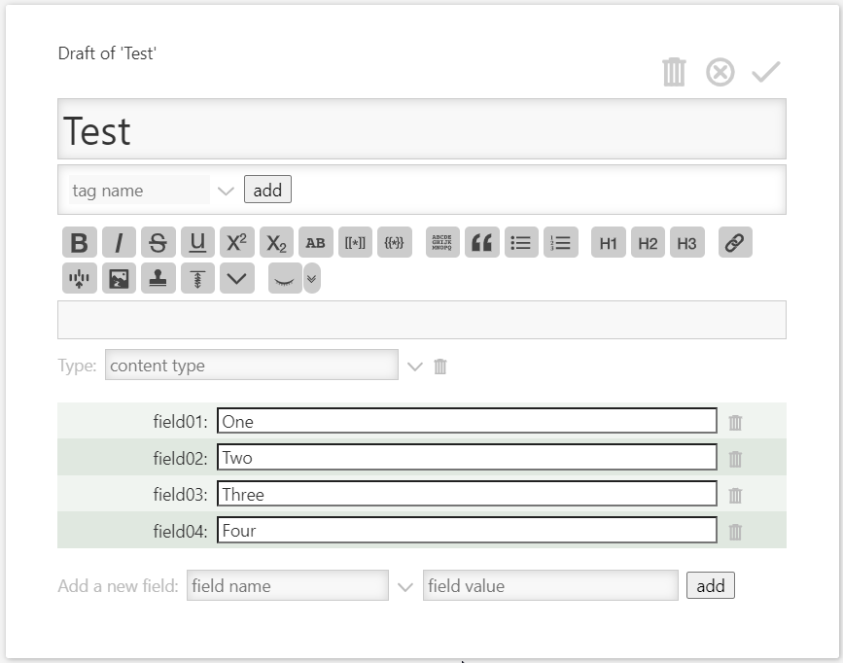Create a numbered list
Image resolution: width=843 pixels, height=663 pixels.
coord(561,242)
